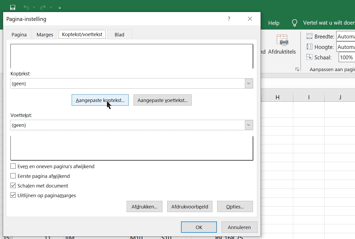Switch to the Blad tab

[x=119, y=35]
